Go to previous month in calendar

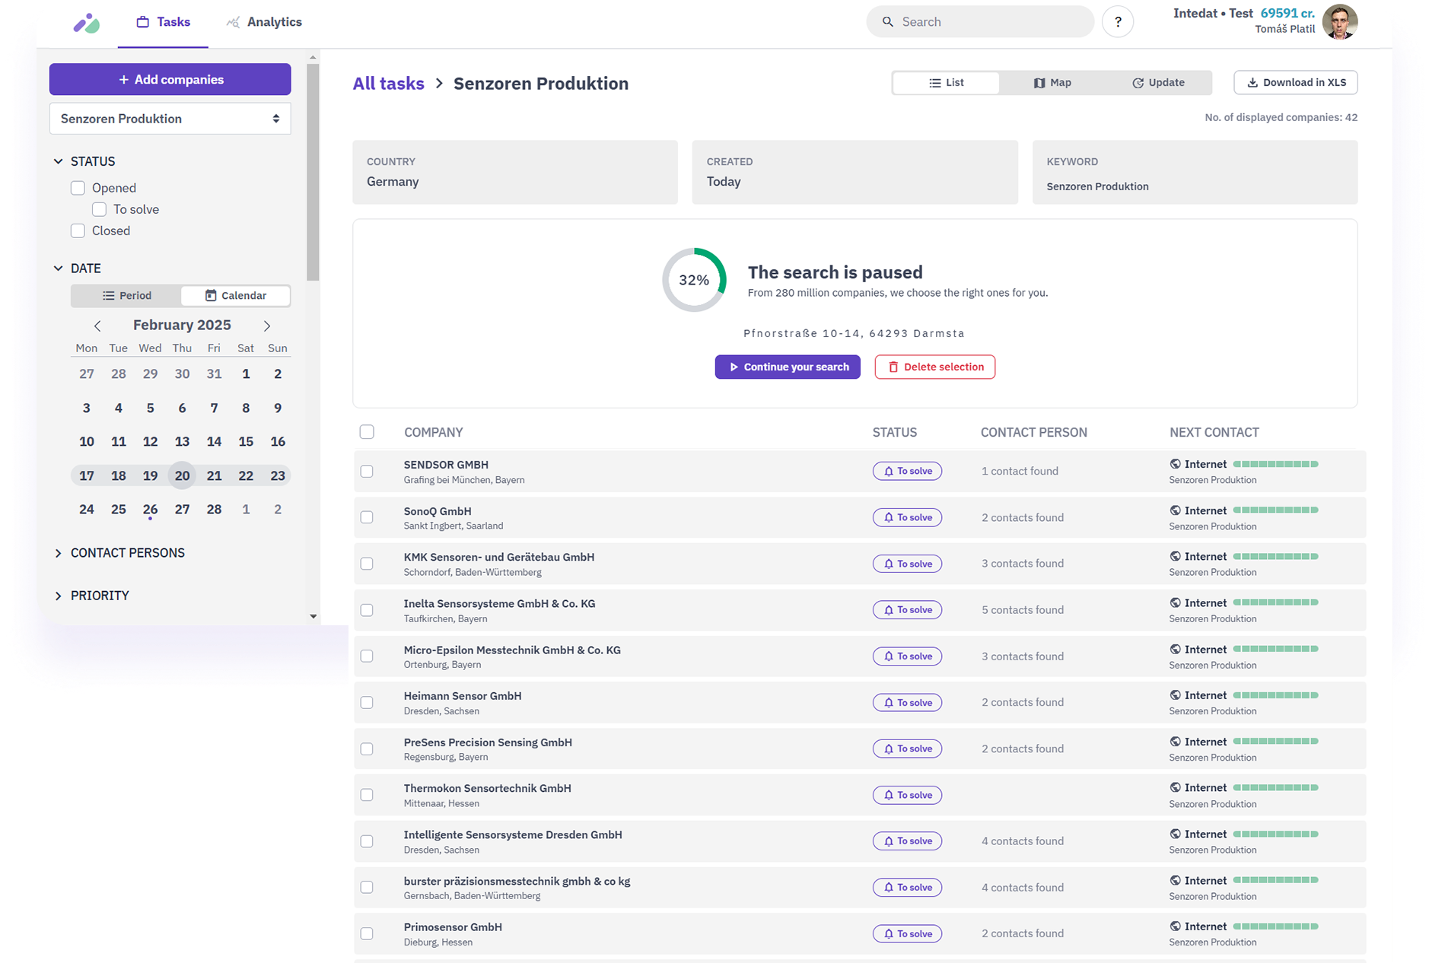(x=97, y=326)
